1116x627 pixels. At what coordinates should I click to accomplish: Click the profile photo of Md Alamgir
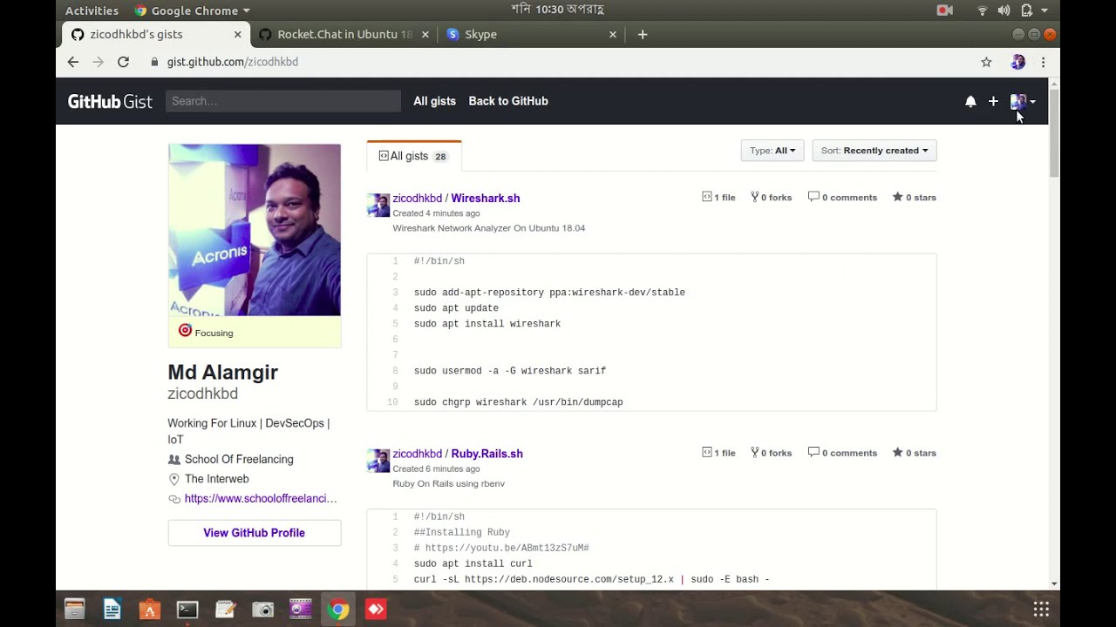(x=255, y=230)
